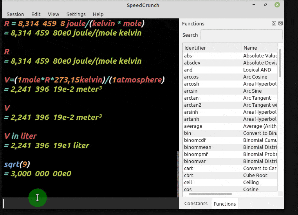Select the 'cos' Cosine row
This screenshot has width=298, height=215.
click(x=230, y=189)
